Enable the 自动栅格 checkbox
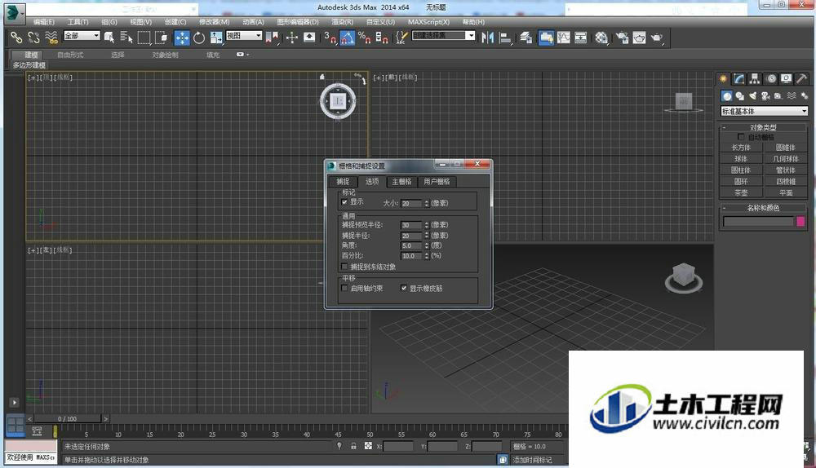The width and height of the screenshot is (816, 468). pos(741,137)
